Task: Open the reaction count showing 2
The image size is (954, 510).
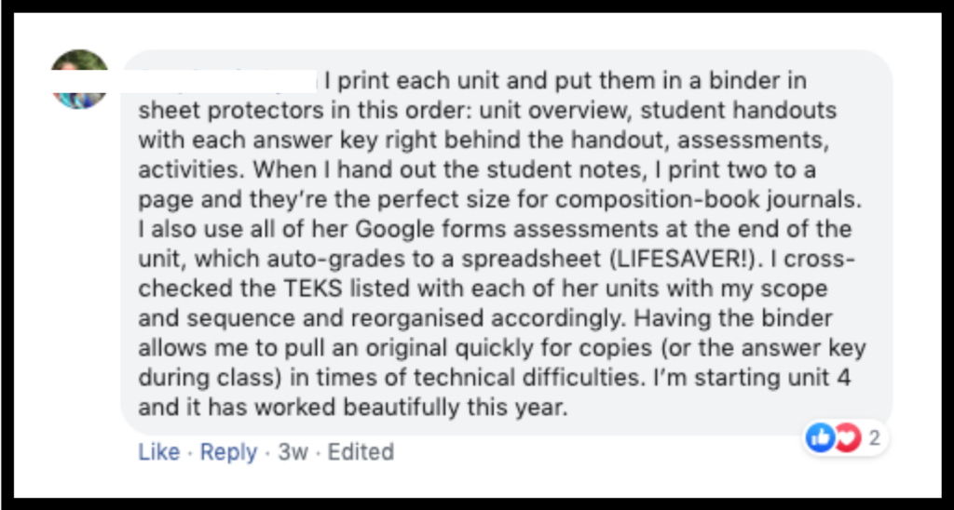Action: pos(874,437)
